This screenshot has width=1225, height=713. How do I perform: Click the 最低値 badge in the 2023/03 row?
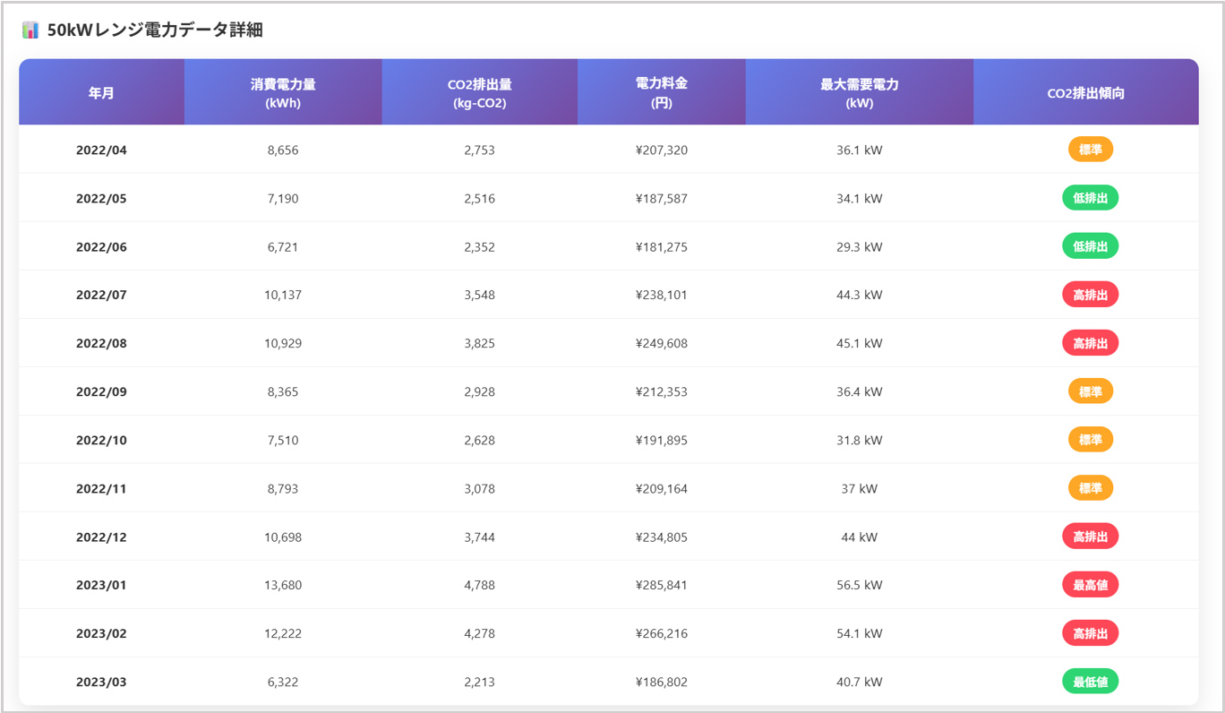point(1090,682)
